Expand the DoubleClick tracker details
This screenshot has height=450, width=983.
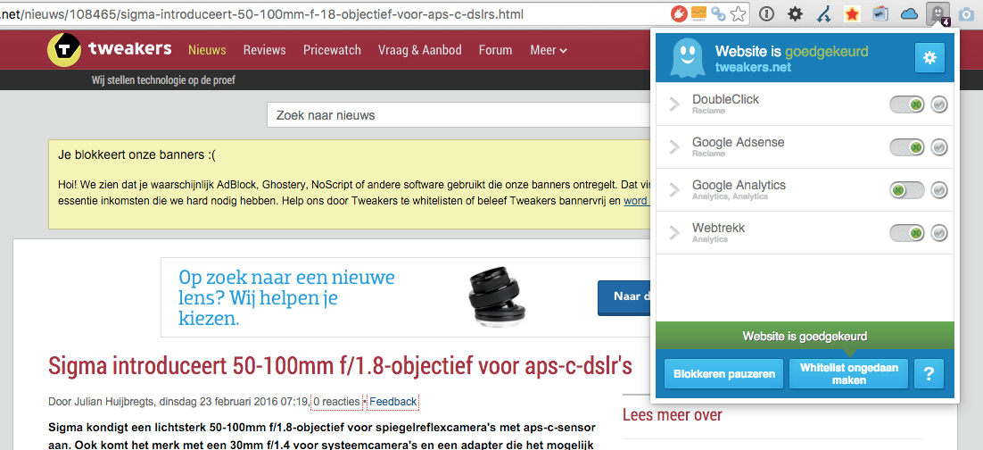click(674, 104)
